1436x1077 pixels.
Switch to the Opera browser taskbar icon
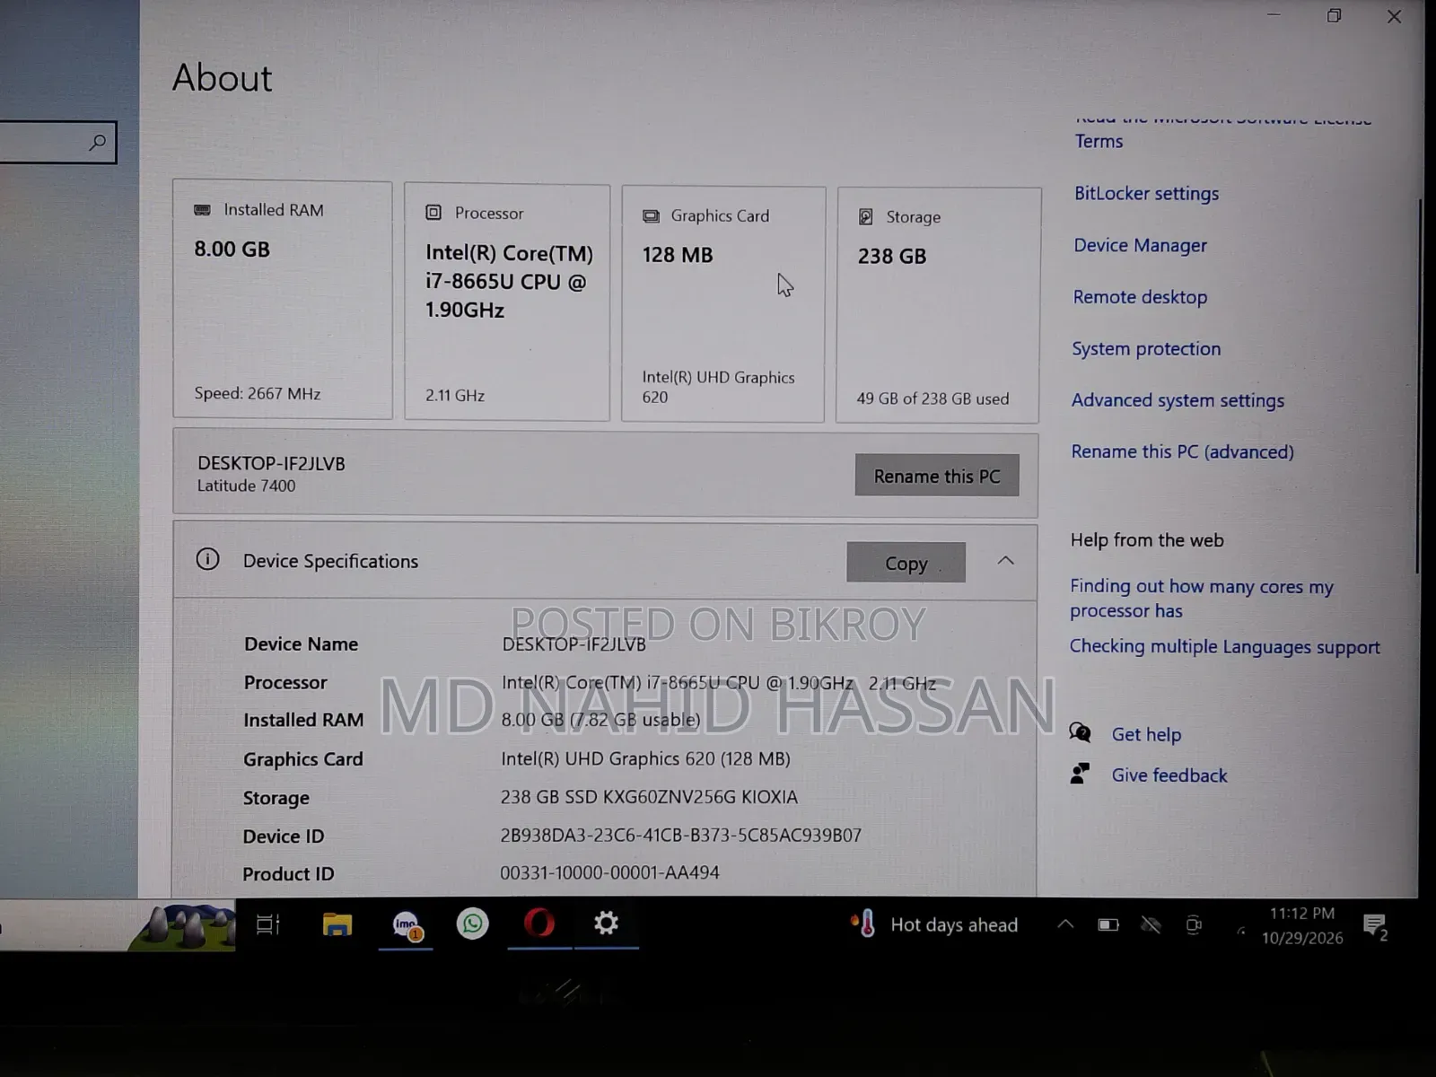(539, 924)
